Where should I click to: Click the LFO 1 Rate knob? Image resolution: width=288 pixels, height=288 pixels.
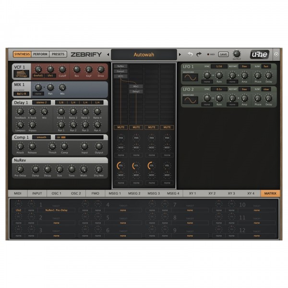tap(219, 75)
